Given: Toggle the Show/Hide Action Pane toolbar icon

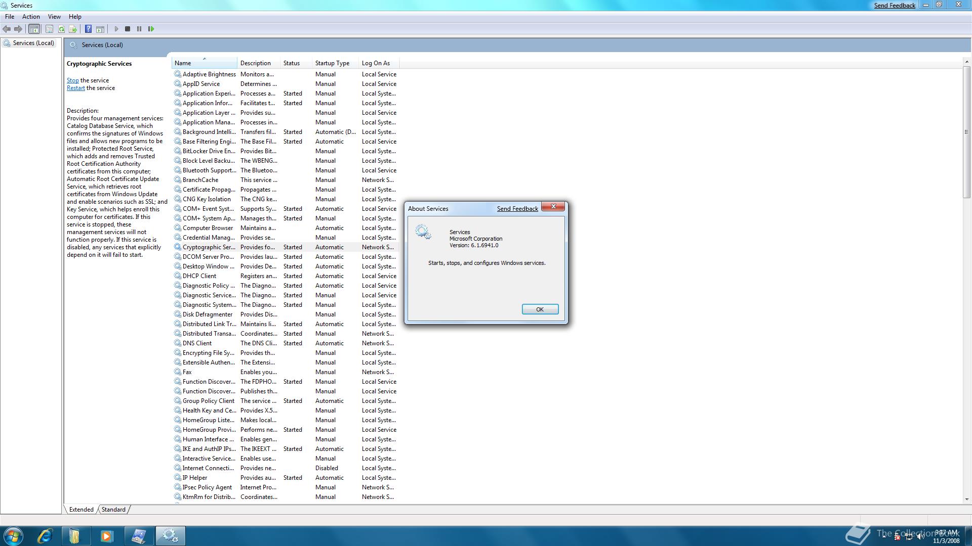Looking at the screenshot, I should coord(100,29).
